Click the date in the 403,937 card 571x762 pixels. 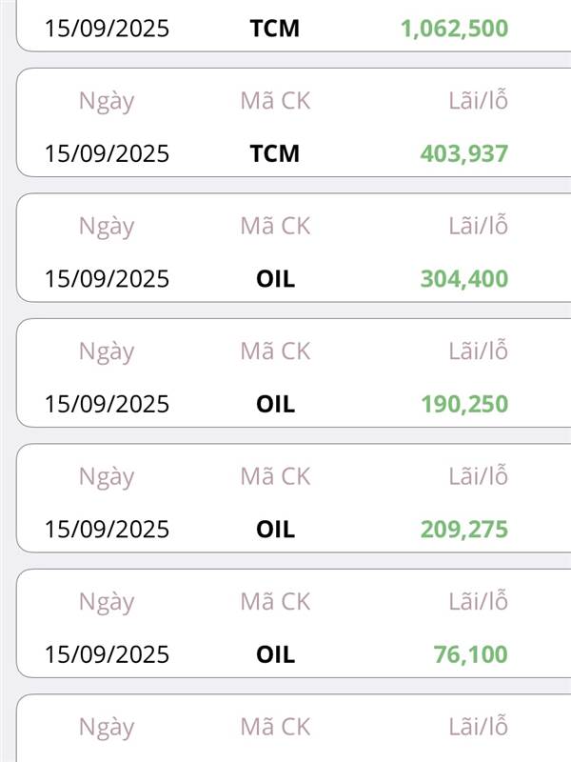107,153
